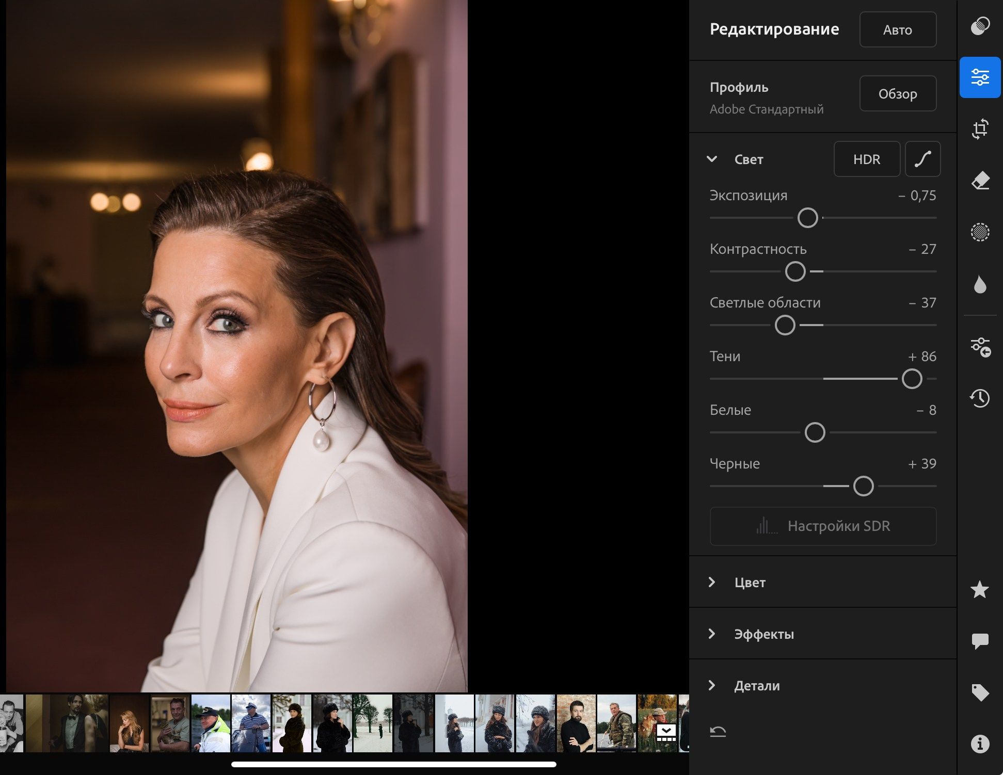The image size is (1003, 775).
Task: Open the comments speech bubble
Action: point(980,641)
